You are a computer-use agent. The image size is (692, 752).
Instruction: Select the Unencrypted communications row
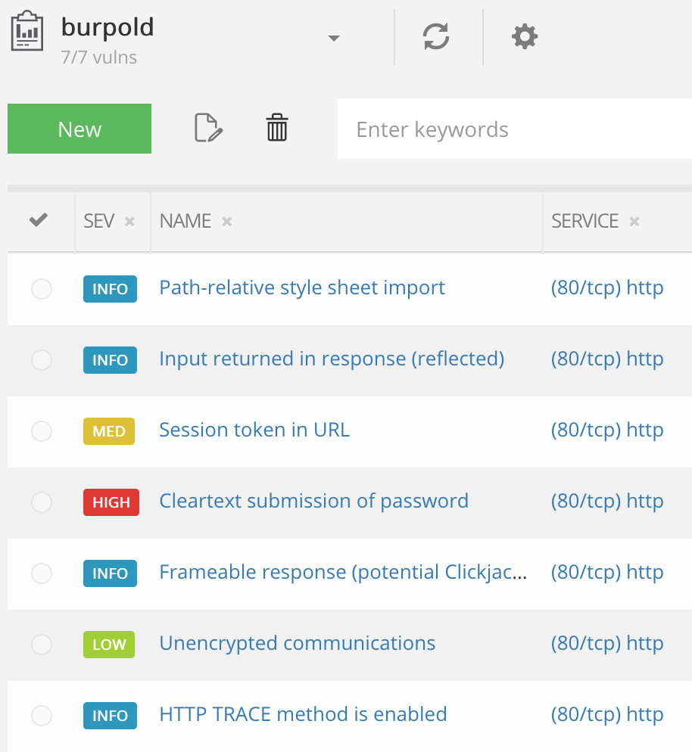[x=42, y=644]
